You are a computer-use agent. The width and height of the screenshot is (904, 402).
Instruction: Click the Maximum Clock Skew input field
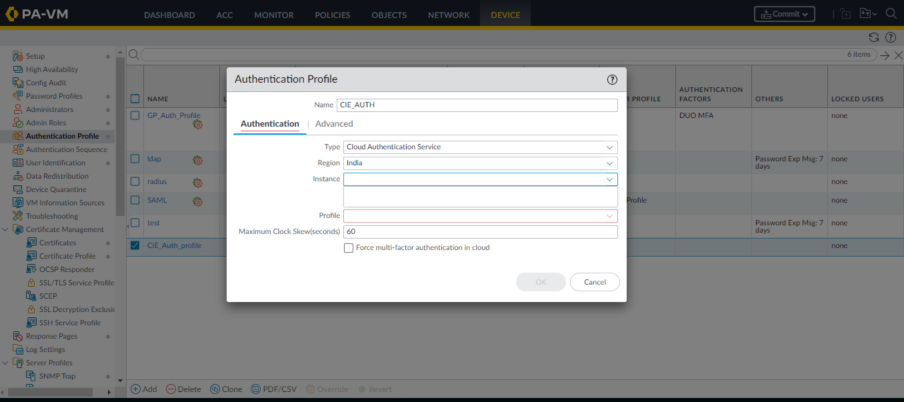pyautogui.click(x=480, y=232)
